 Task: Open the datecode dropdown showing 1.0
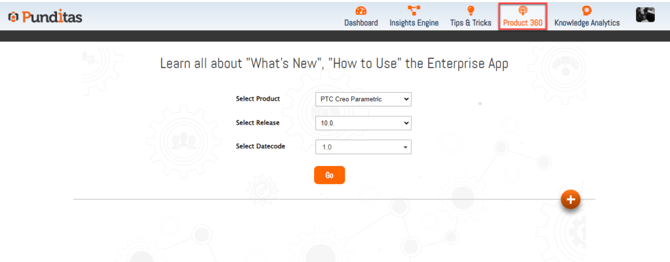point(363,147)
